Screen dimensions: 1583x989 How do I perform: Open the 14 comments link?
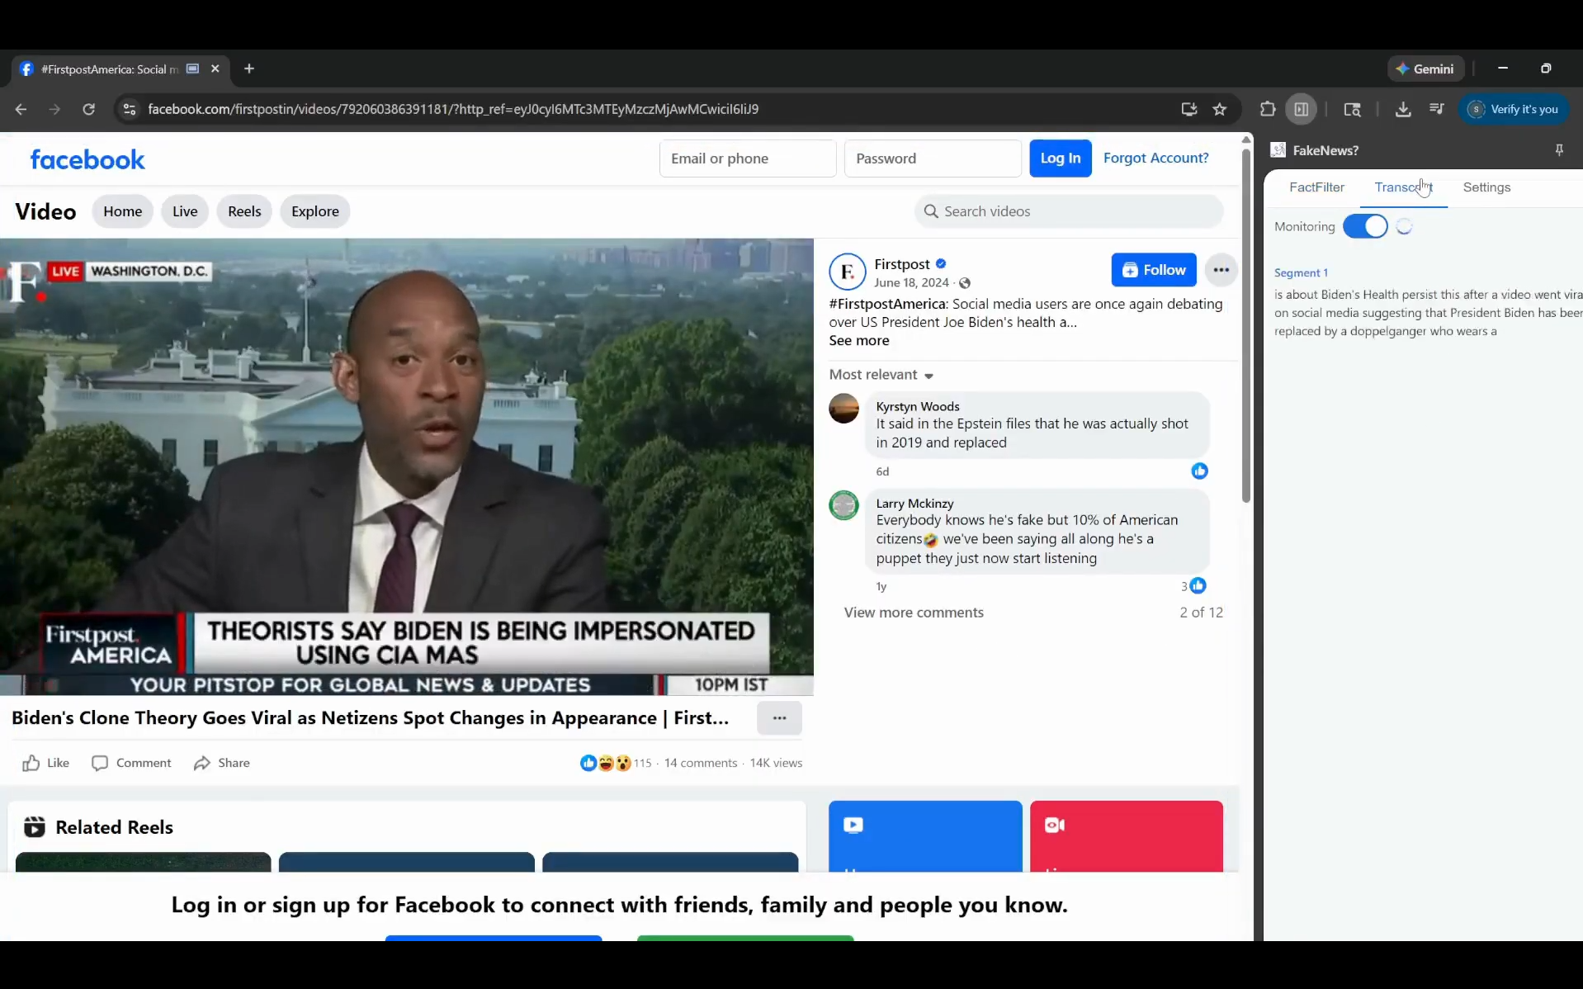click(701, 763)
